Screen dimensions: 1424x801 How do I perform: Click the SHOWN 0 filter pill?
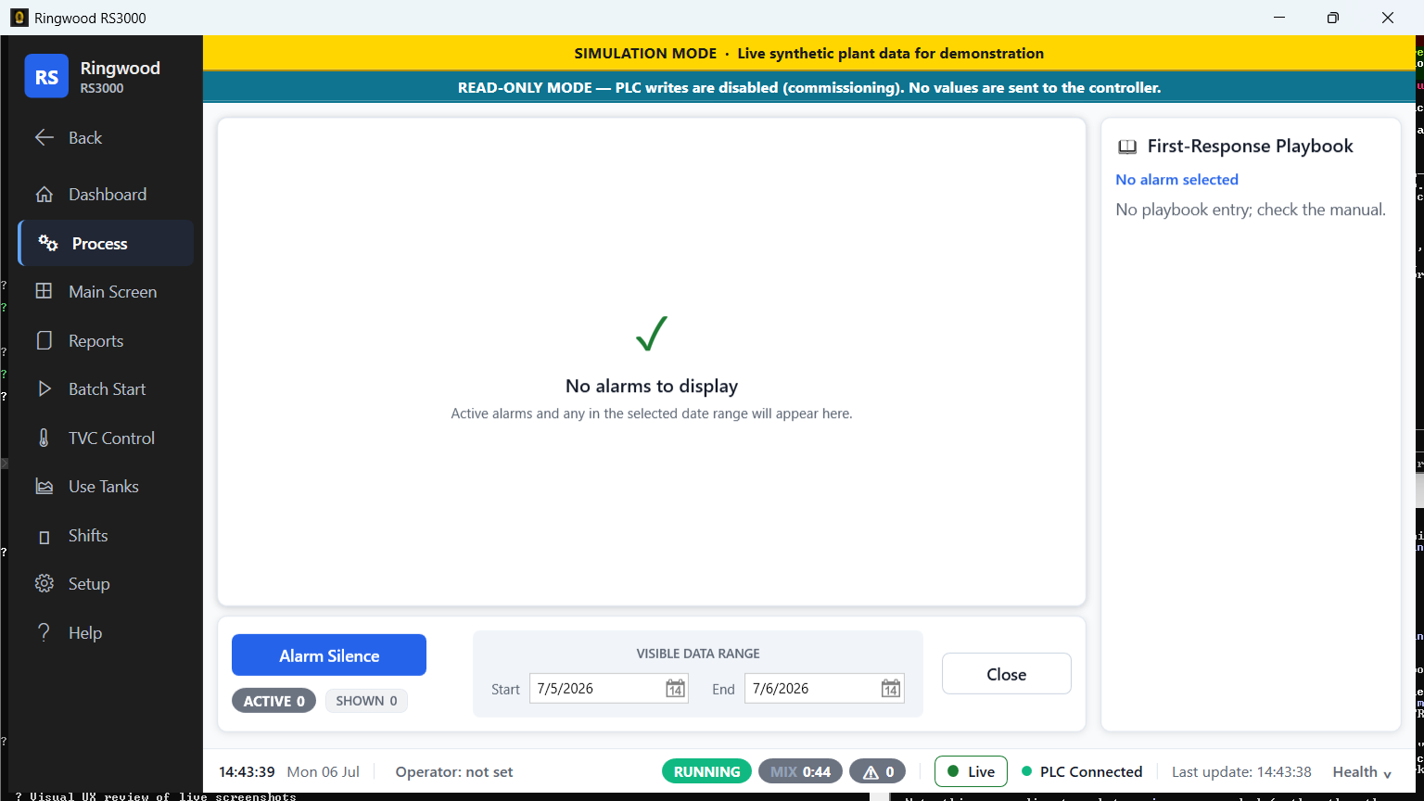click(366, 701)
